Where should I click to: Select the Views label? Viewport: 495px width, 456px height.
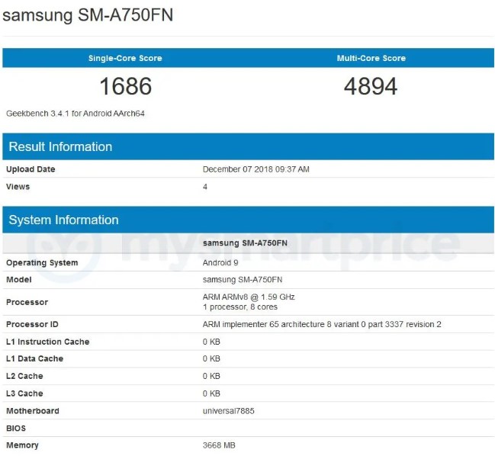coord(18,187)
